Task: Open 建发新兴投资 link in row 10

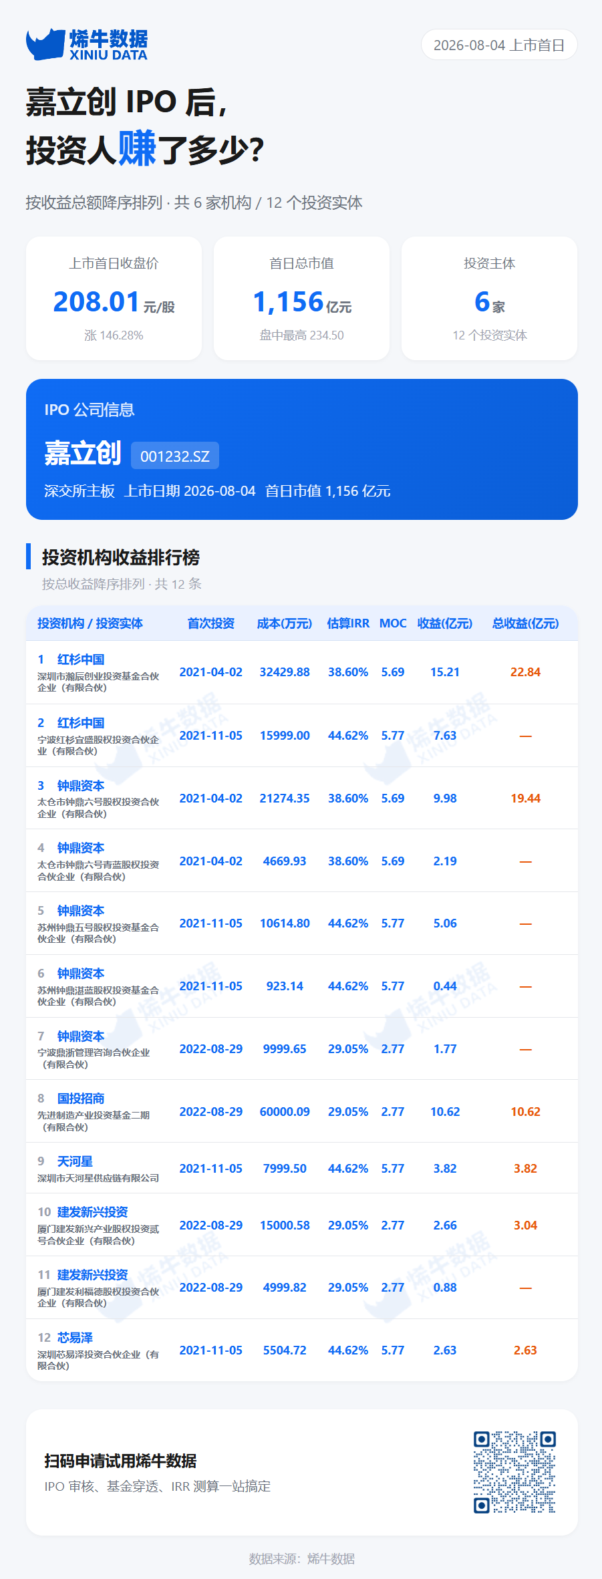Action: point(92,1212)
